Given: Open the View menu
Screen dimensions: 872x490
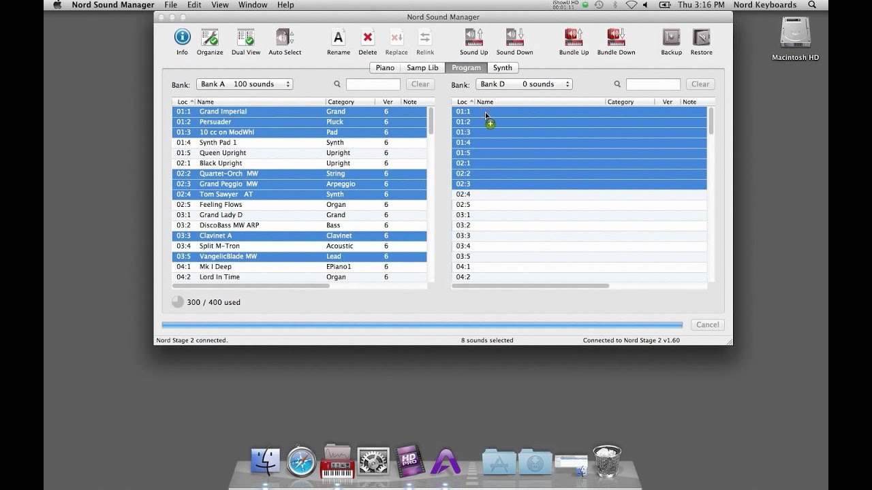Looking at the screenshot, I should point(220,5).
